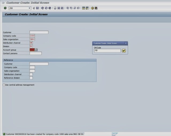The height and width of the screenshot is (136, 171).
Task: Go to First Page icon
Action: point(68,8)
